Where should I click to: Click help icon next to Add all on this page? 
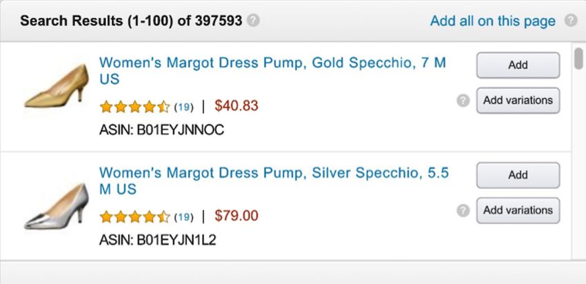pos(571,21)
